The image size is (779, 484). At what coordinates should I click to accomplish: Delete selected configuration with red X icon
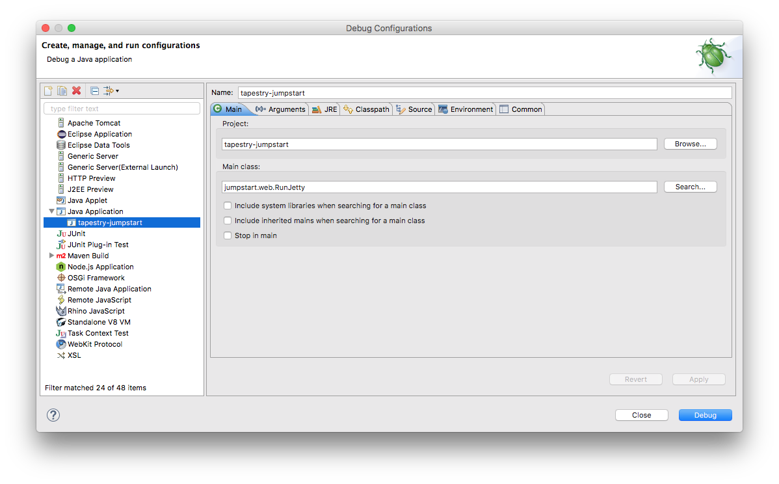coord(77,90)
